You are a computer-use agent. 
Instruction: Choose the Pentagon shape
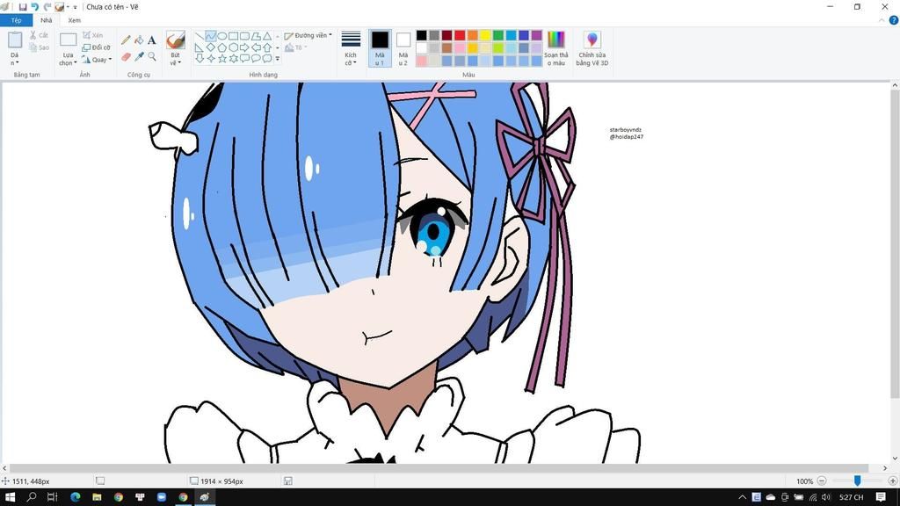222,47
